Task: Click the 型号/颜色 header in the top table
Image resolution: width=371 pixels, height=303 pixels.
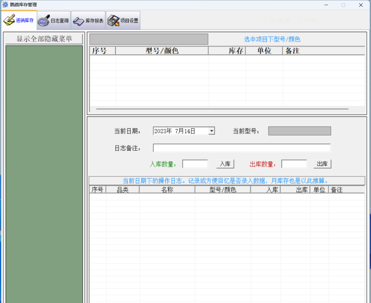Action: [x=162, y=51]
